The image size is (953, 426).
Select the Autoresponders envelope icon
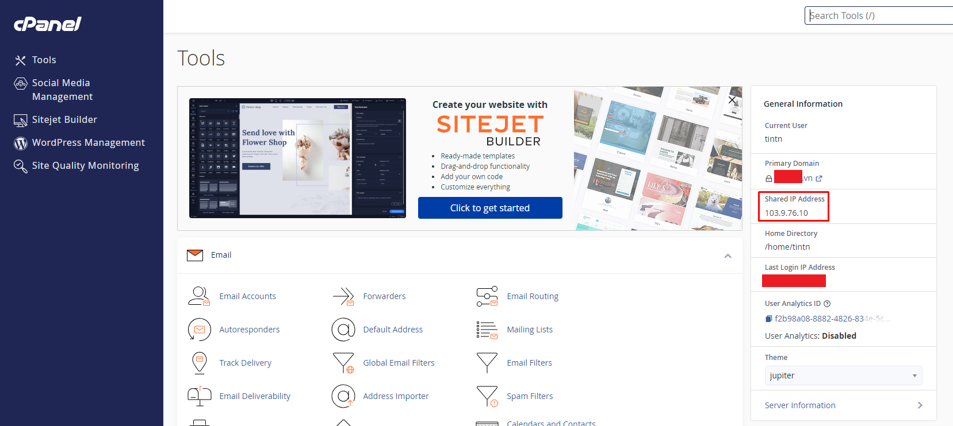pos(199,330)
